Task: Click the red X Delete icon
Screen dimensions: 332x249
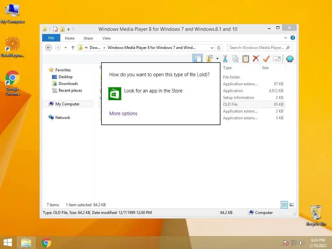Action: pyautogui.click(x=256, y=58)
